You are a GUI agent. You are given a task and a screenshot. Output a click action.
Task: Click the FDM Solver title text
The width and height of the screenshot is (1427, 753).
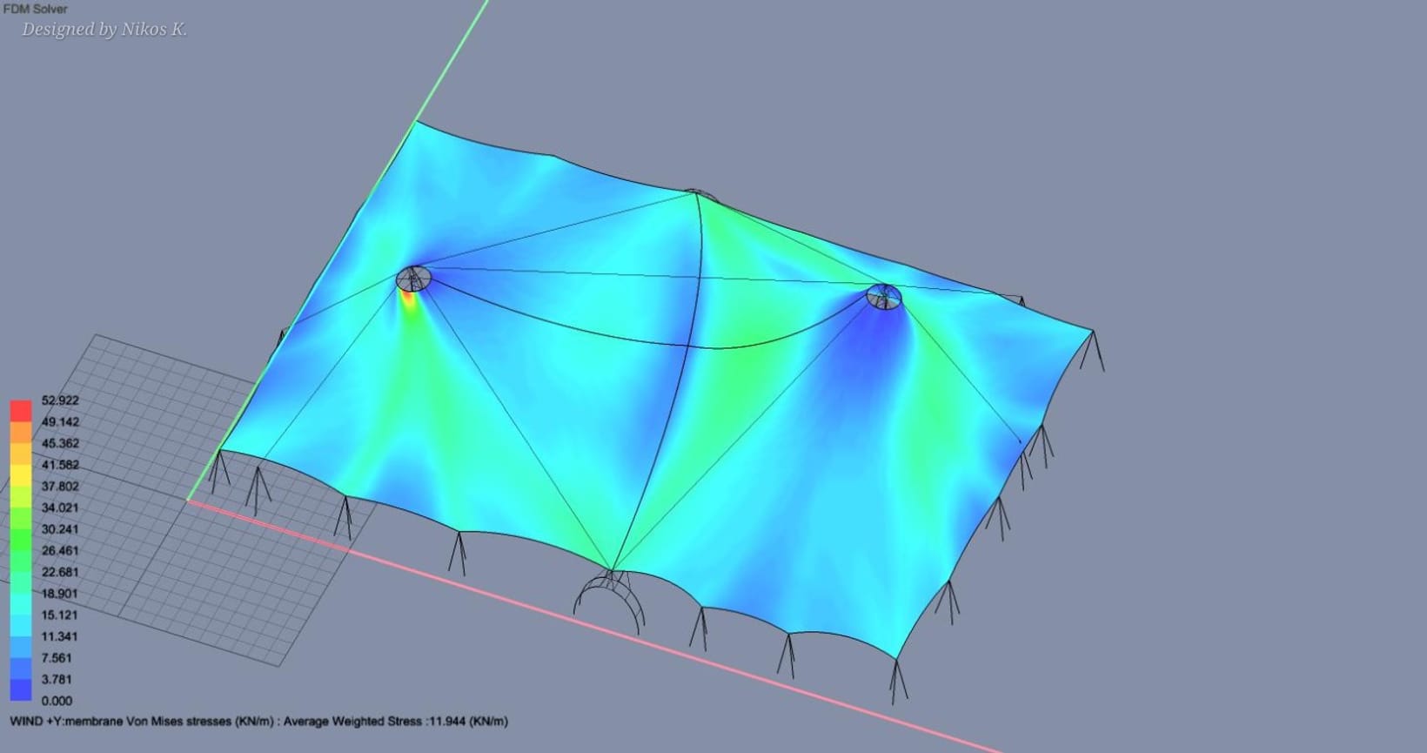point(35,9)
